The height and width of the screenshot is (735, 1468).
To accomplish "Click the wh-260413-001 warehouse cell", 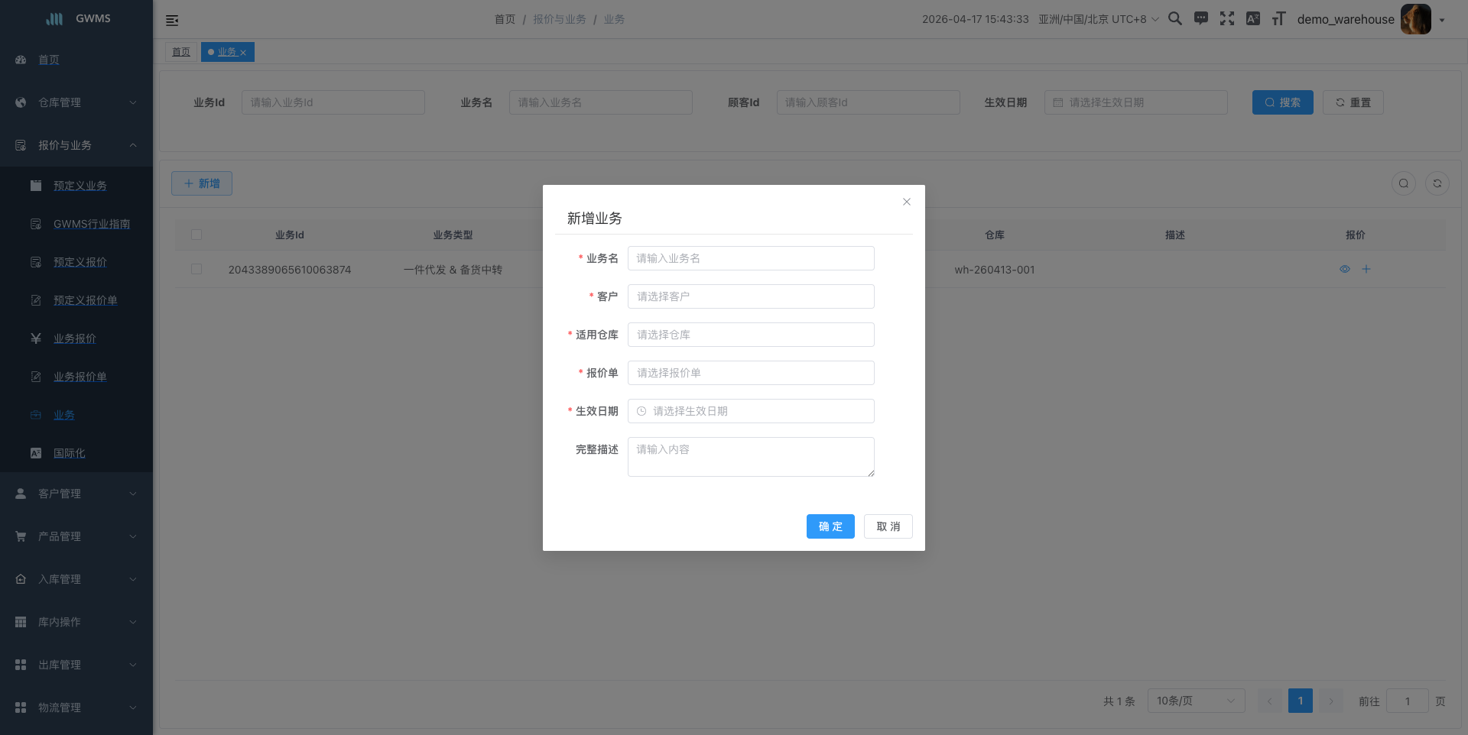I will coord(995,270).
